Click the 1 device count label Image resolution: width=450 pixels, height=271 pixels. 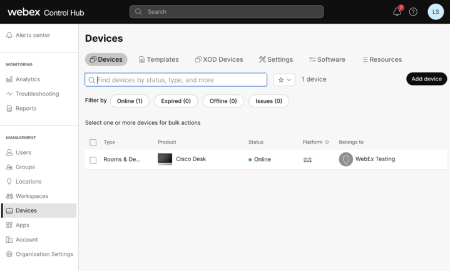(314, 79)
